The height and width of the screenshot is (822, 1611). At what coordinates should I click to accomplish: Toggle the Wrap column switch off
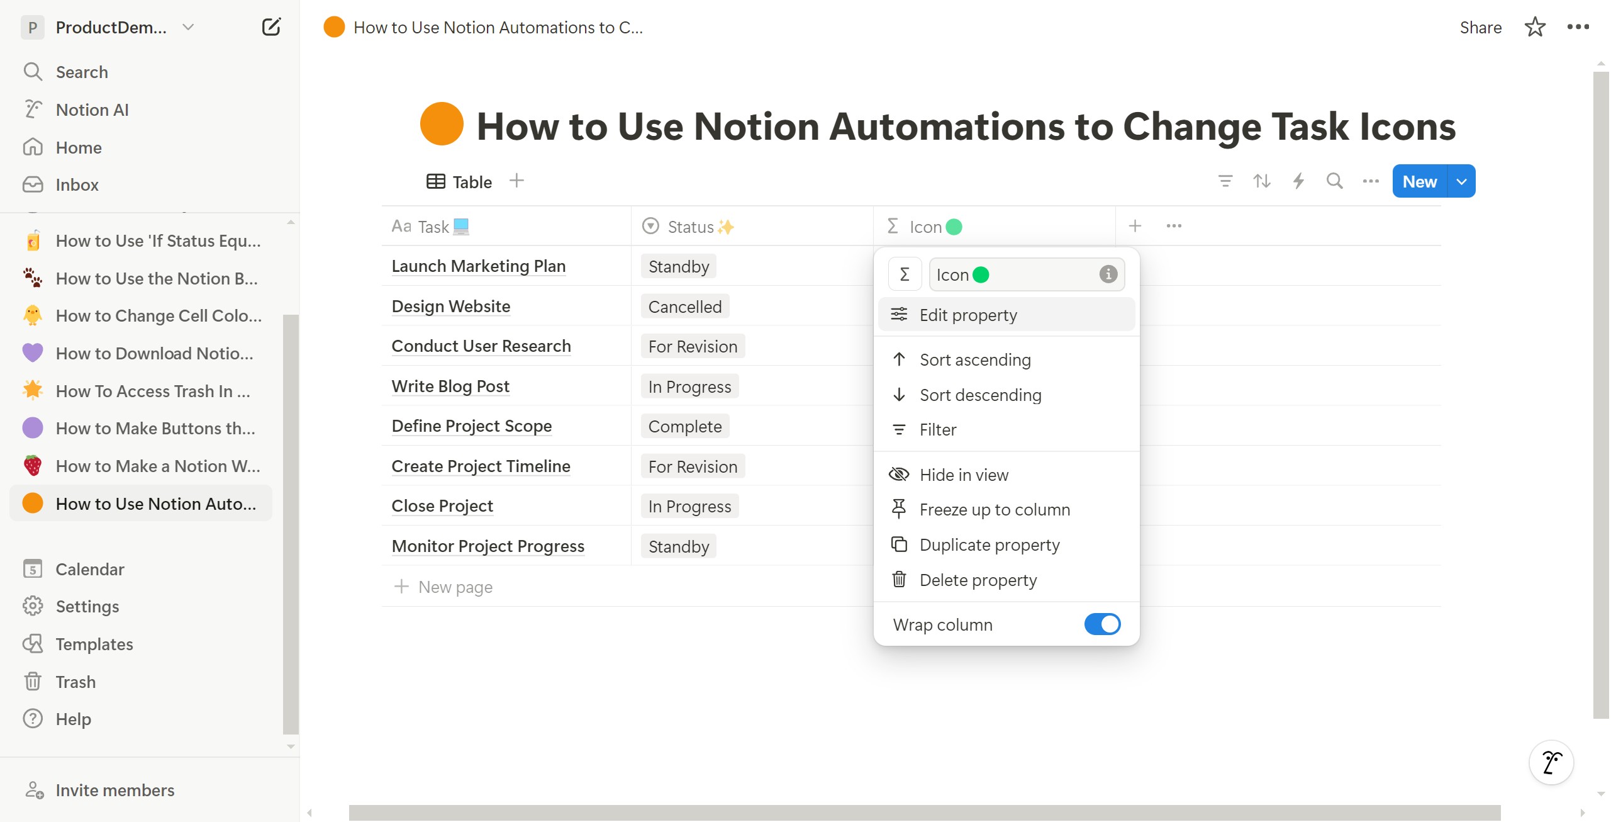tap(1102, 624)
